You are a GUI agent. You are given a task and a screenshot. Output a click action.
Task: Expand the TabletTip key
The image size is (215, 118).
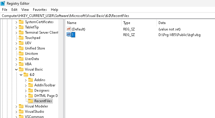point(16,28)
